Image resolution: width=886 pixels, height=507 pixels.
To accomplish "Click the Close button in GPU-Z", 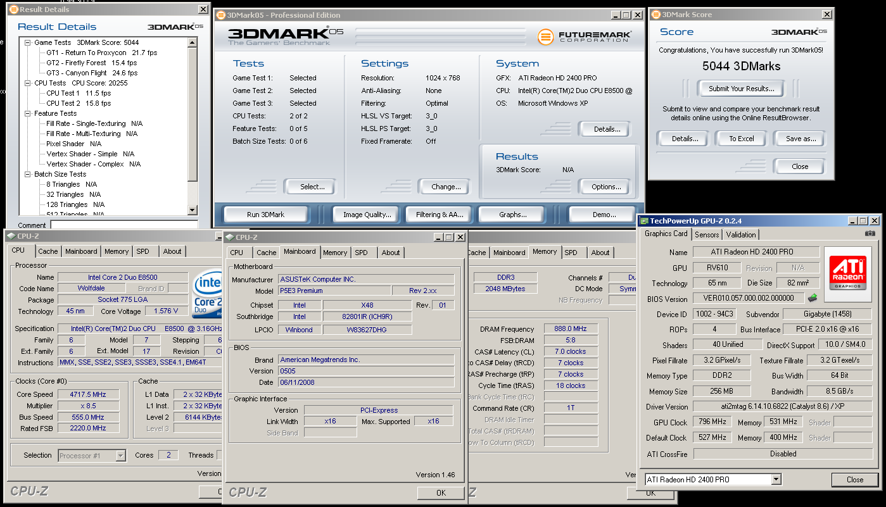I will [855, 480].
